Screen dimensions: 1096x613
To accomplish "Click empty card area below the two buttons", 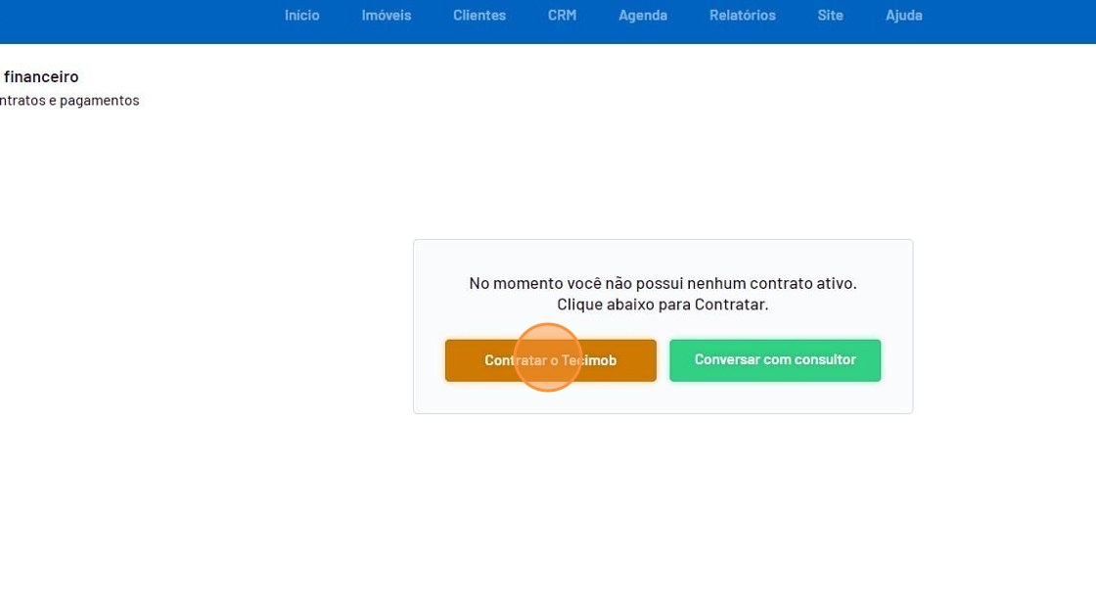I will [x=662, y=398].
